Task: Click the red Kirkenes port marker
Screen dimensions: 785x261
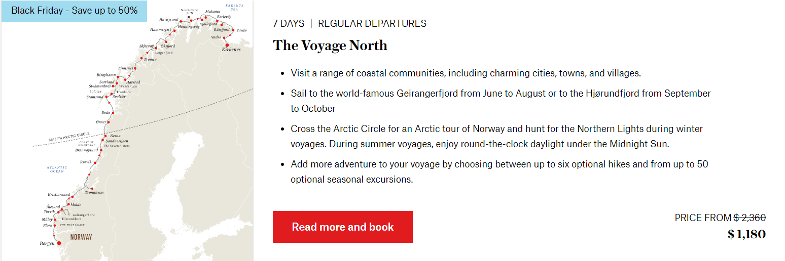Action: point(227,45)
